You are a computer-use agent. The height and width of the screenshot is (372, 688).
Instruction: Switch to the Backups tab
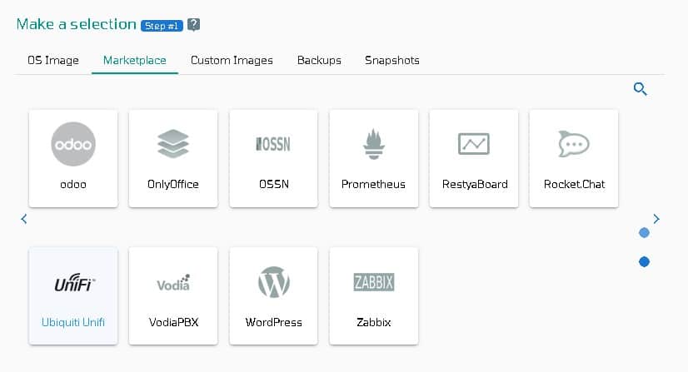pos(319,60)
